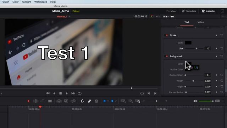This screenshot has height=128, width=227.
Task: Jump to previous edit icon
Action: [155, 93]
